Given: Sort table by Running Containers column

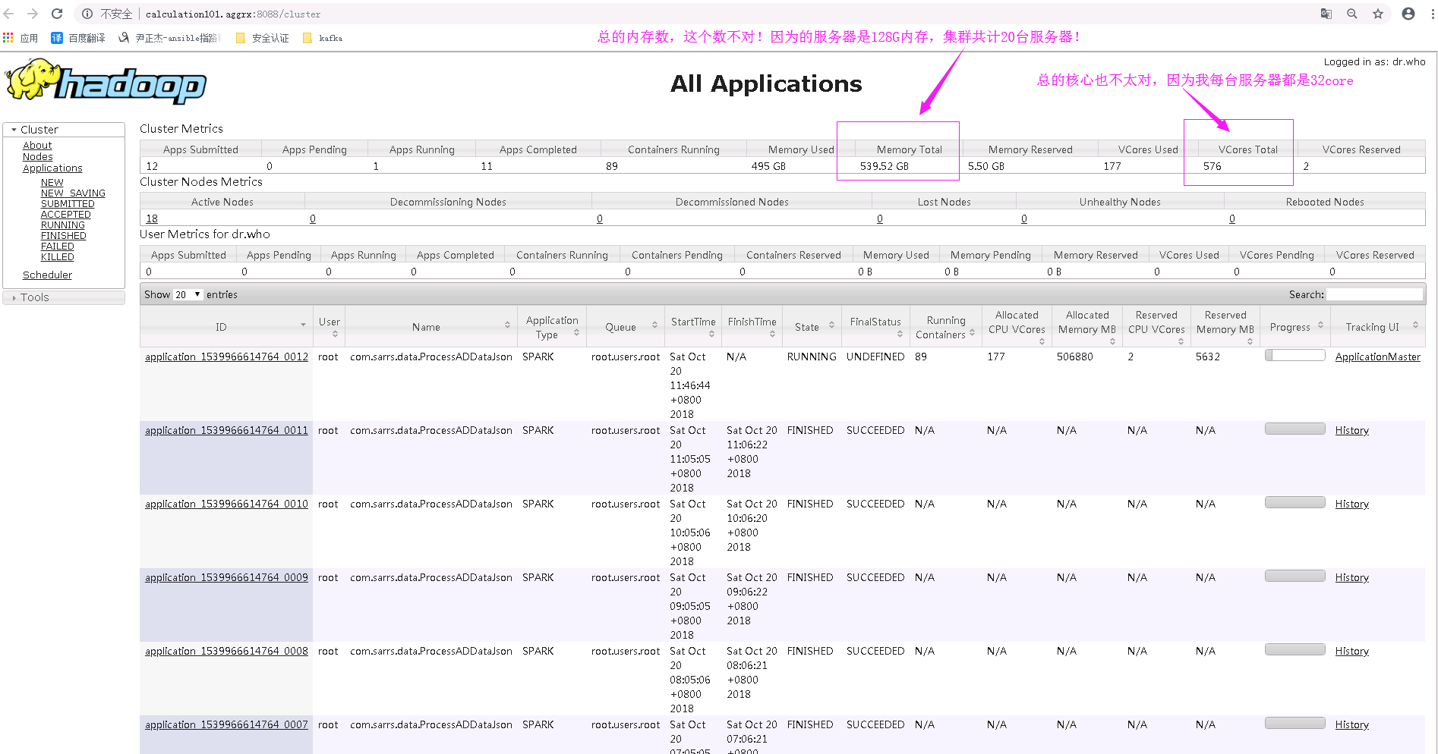Looking at the screenshot, I should click(x=972, y=332).
